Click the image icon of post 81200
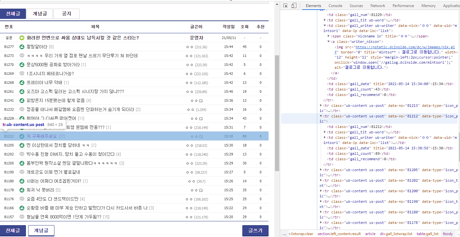Screen dimensions: 460x237 [x=22, y=163]
